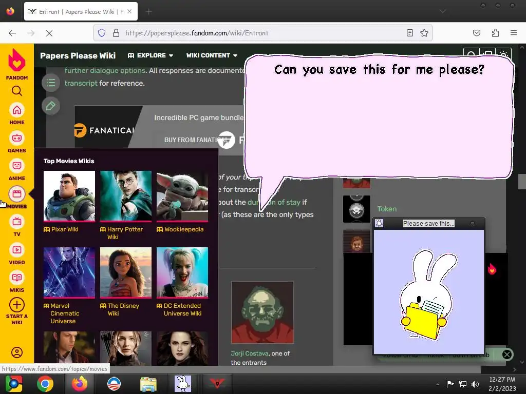This screenshot has width=526, height=394.
Task: Click the bunny app taskbar icon
Action: 183,384
